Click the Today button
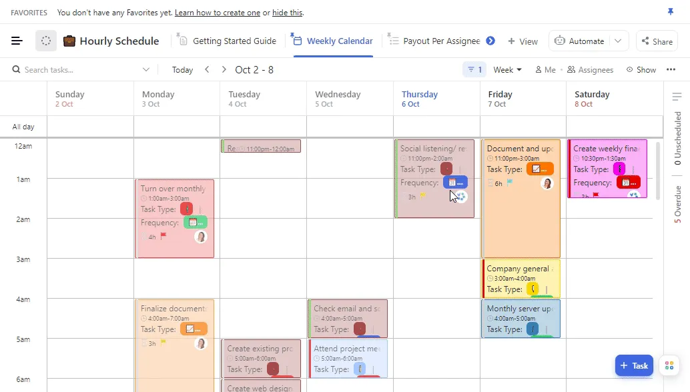The width and height of the screenshot is (690, 392). pyautogui.click(x=182, y=69)
